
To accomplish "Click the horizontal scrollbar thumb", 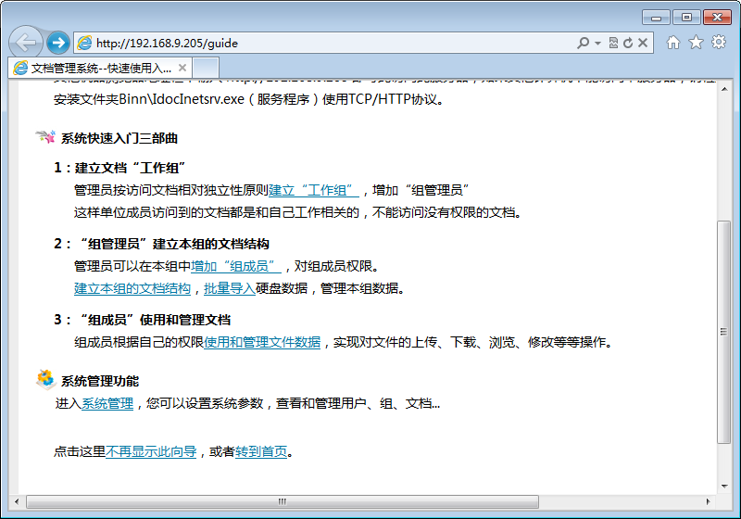I will click(283, 501).
